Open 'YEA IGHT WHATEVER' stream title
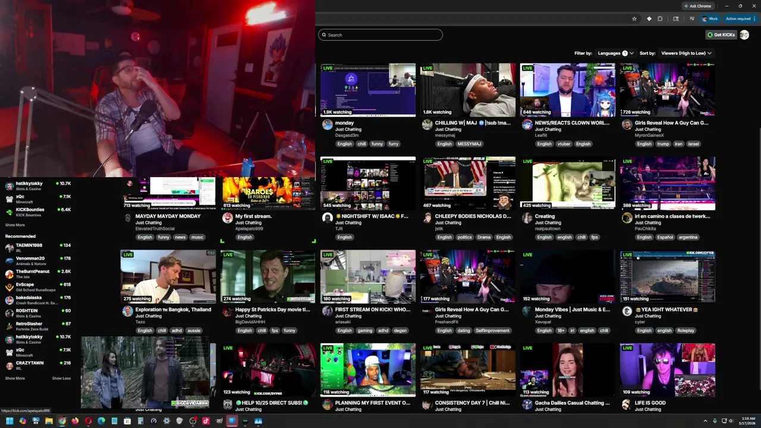 [x=666, y=310]
